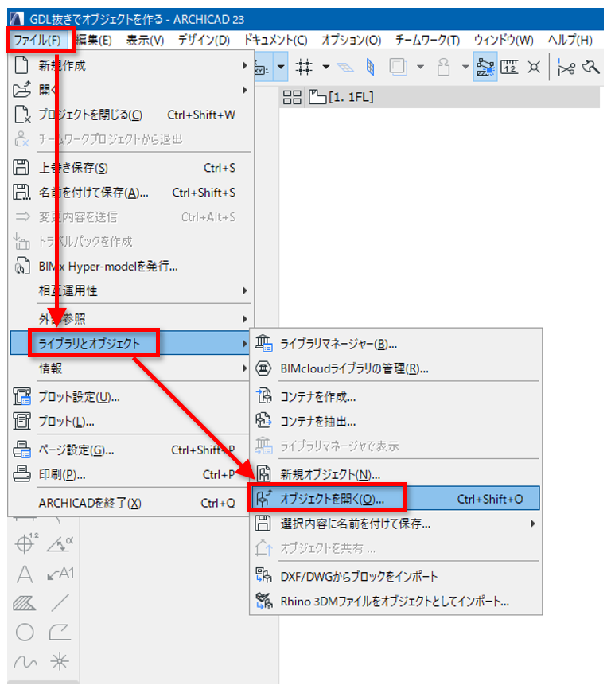Click the gravity figure icon in toolbar
The image size is (611, 693).
click(444, 67)
